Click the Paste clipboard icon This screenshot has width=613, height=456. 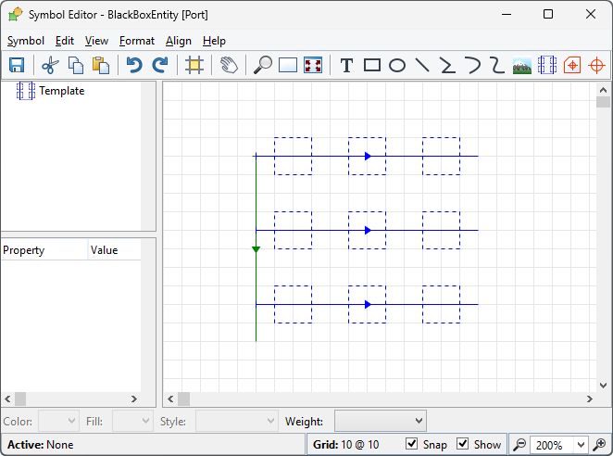pyautogui.click(x=101, y=65)
